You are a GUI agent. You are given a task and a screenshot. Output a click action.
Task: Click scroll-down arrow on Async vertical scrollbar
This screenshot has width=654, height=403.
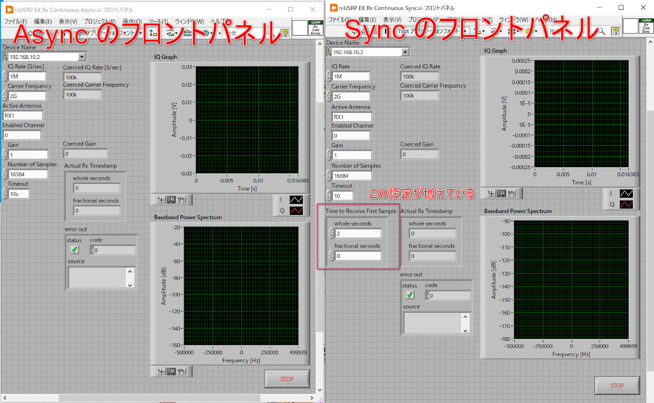pos(320,390)
